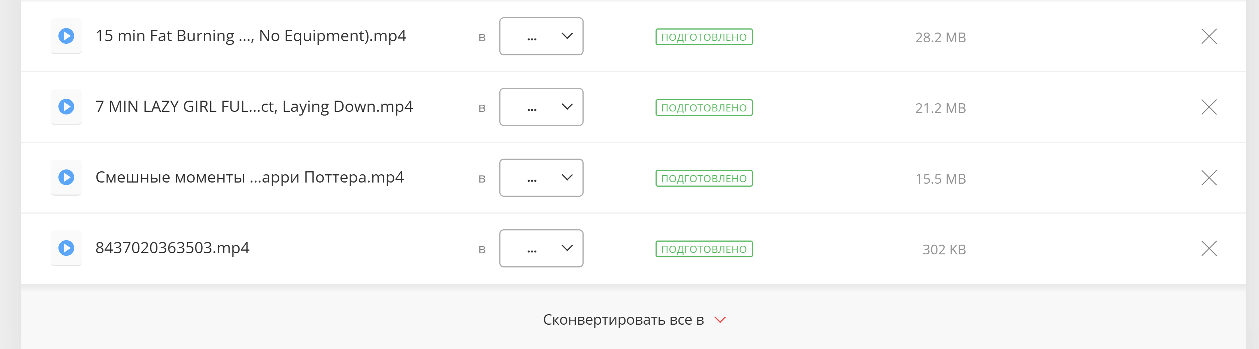Viewport: 1259px width, 349px height.
Task: Remove 7 MIN LAZY GIRL file from list
Action: [x=1208, y=107]
